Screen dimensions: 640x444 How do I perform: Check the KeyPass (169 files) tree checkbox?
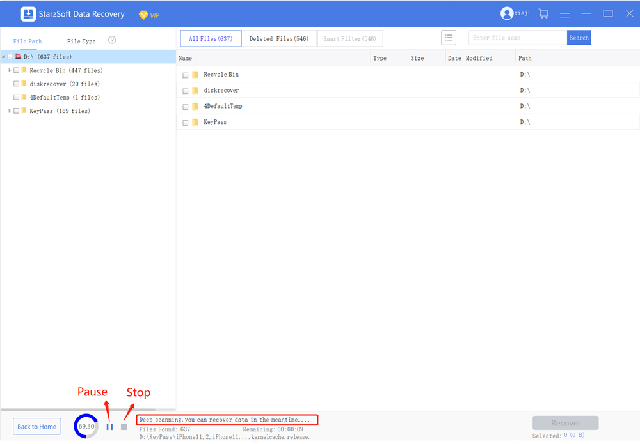point(17,111)
